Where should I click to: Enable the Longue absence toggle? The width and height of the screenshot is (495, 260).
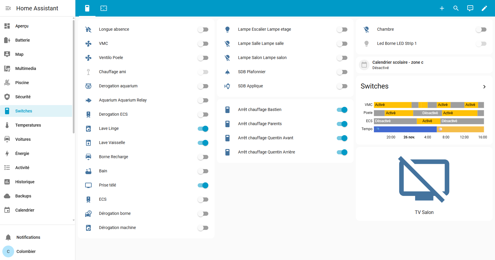(203, 30)
